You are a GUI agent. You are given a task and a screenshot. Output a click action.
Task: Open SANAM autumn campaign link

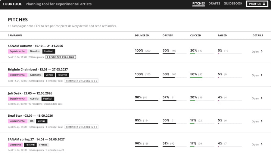click(35, 46)
